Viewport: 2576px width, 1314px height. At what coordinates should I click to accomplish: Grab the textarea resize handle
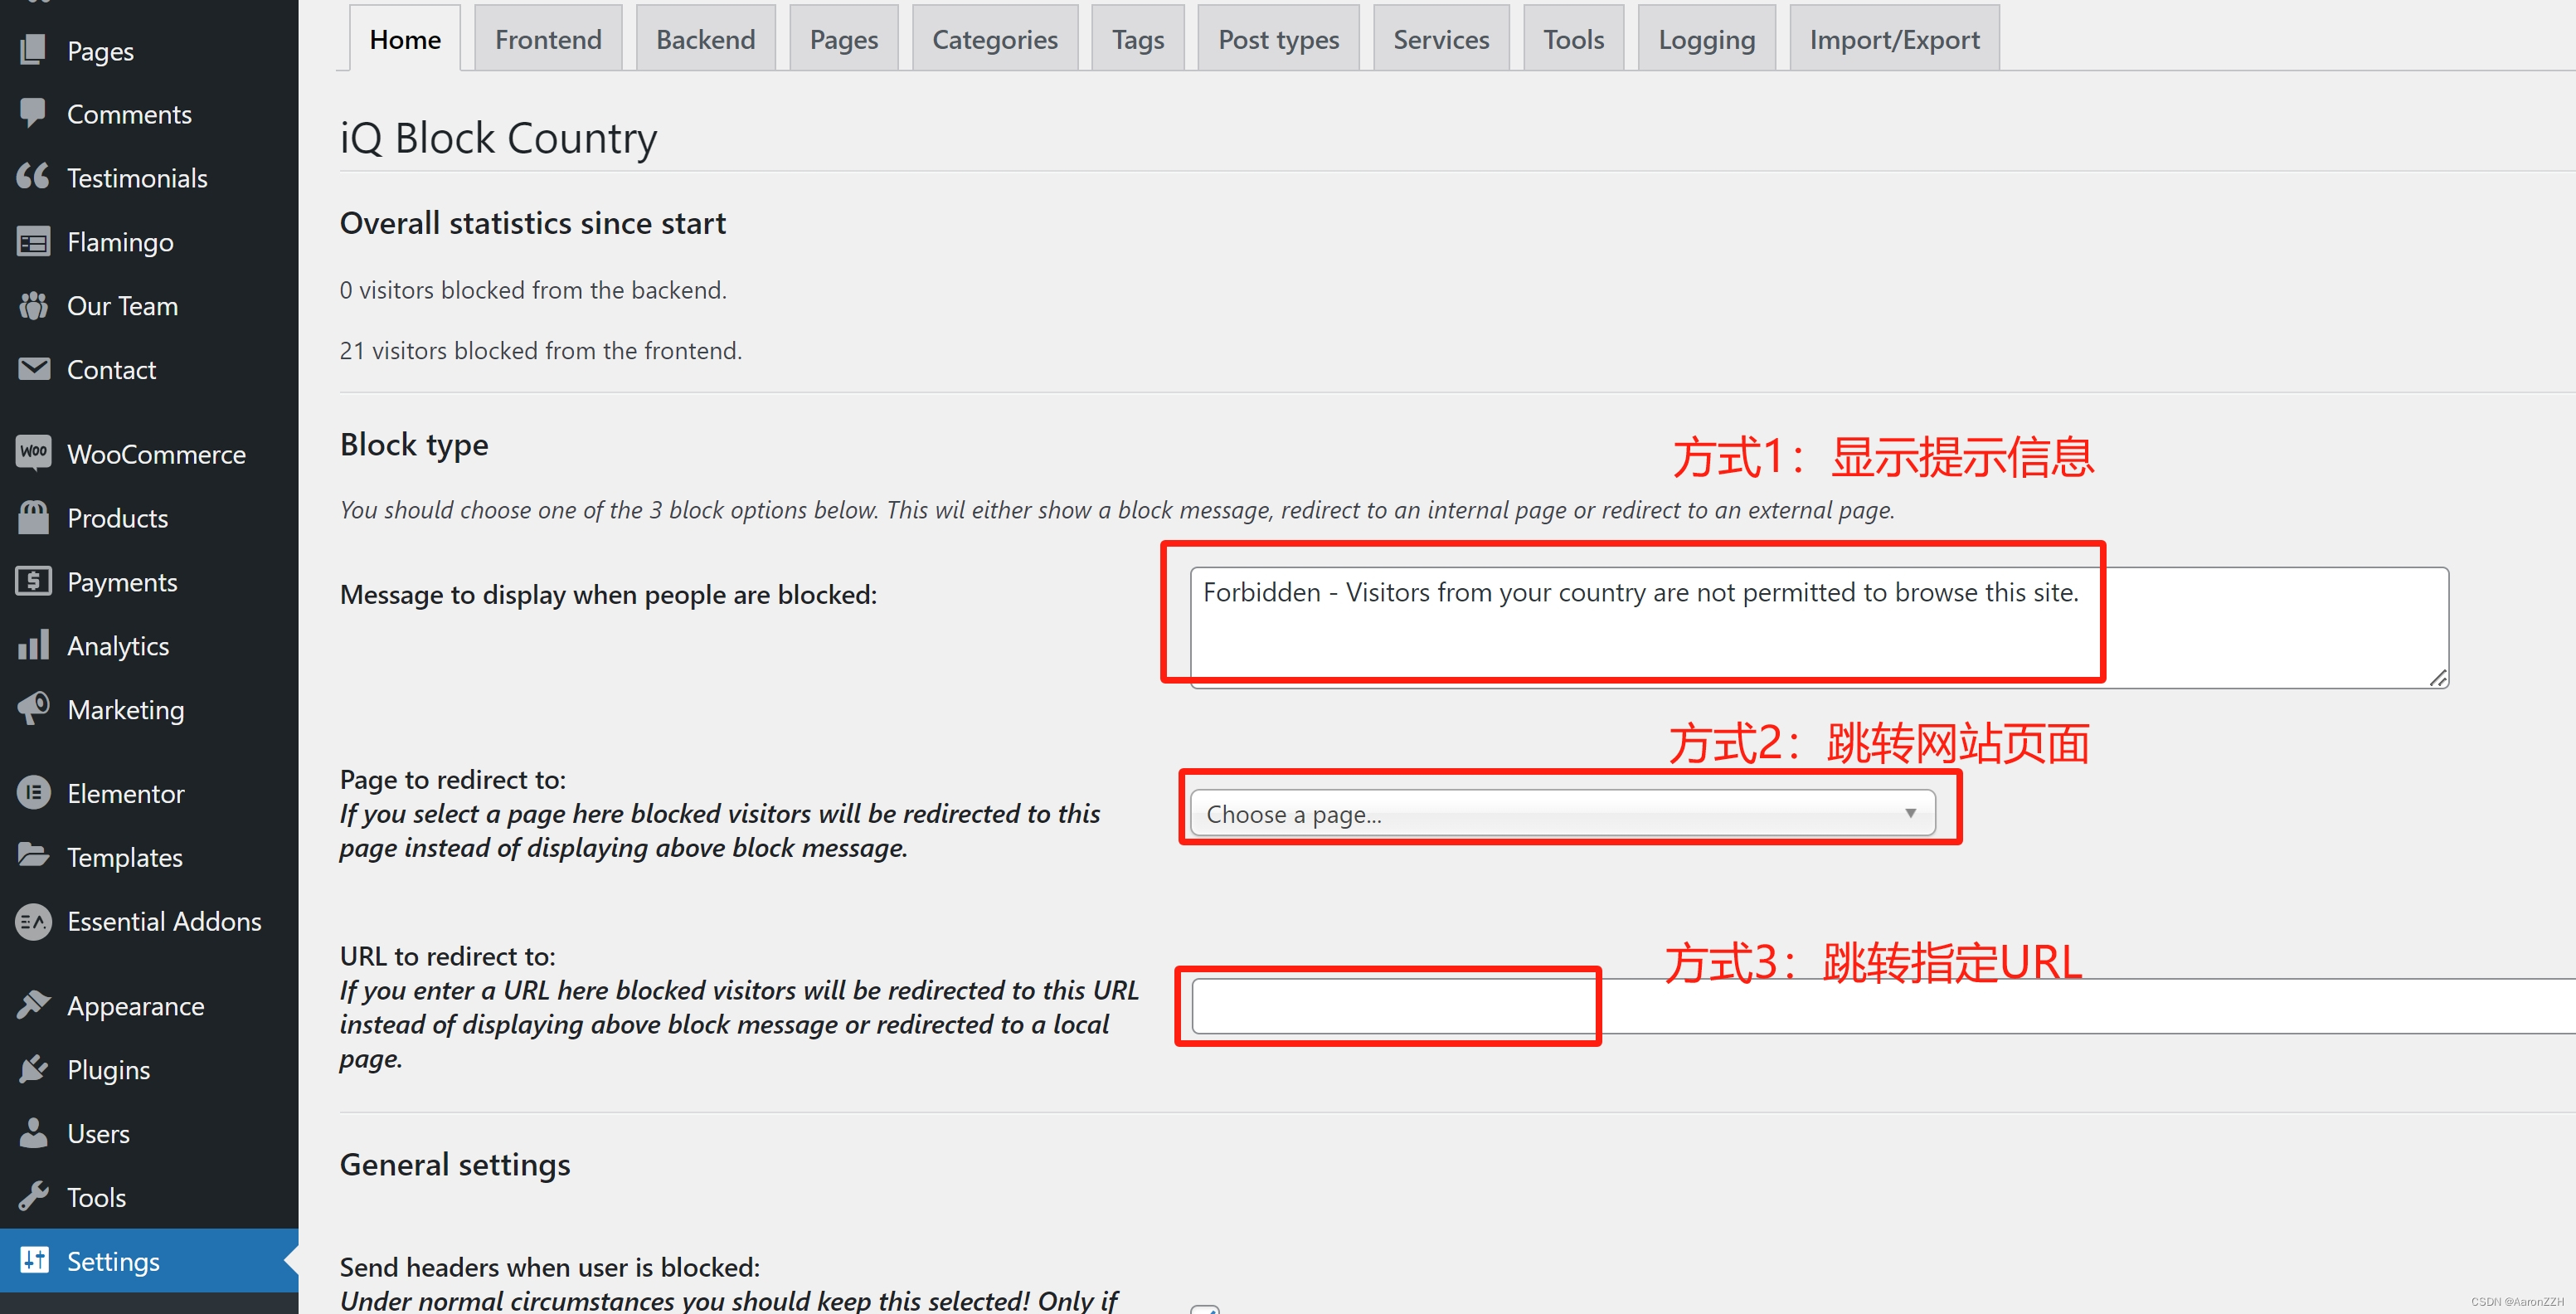(2438, 678)
